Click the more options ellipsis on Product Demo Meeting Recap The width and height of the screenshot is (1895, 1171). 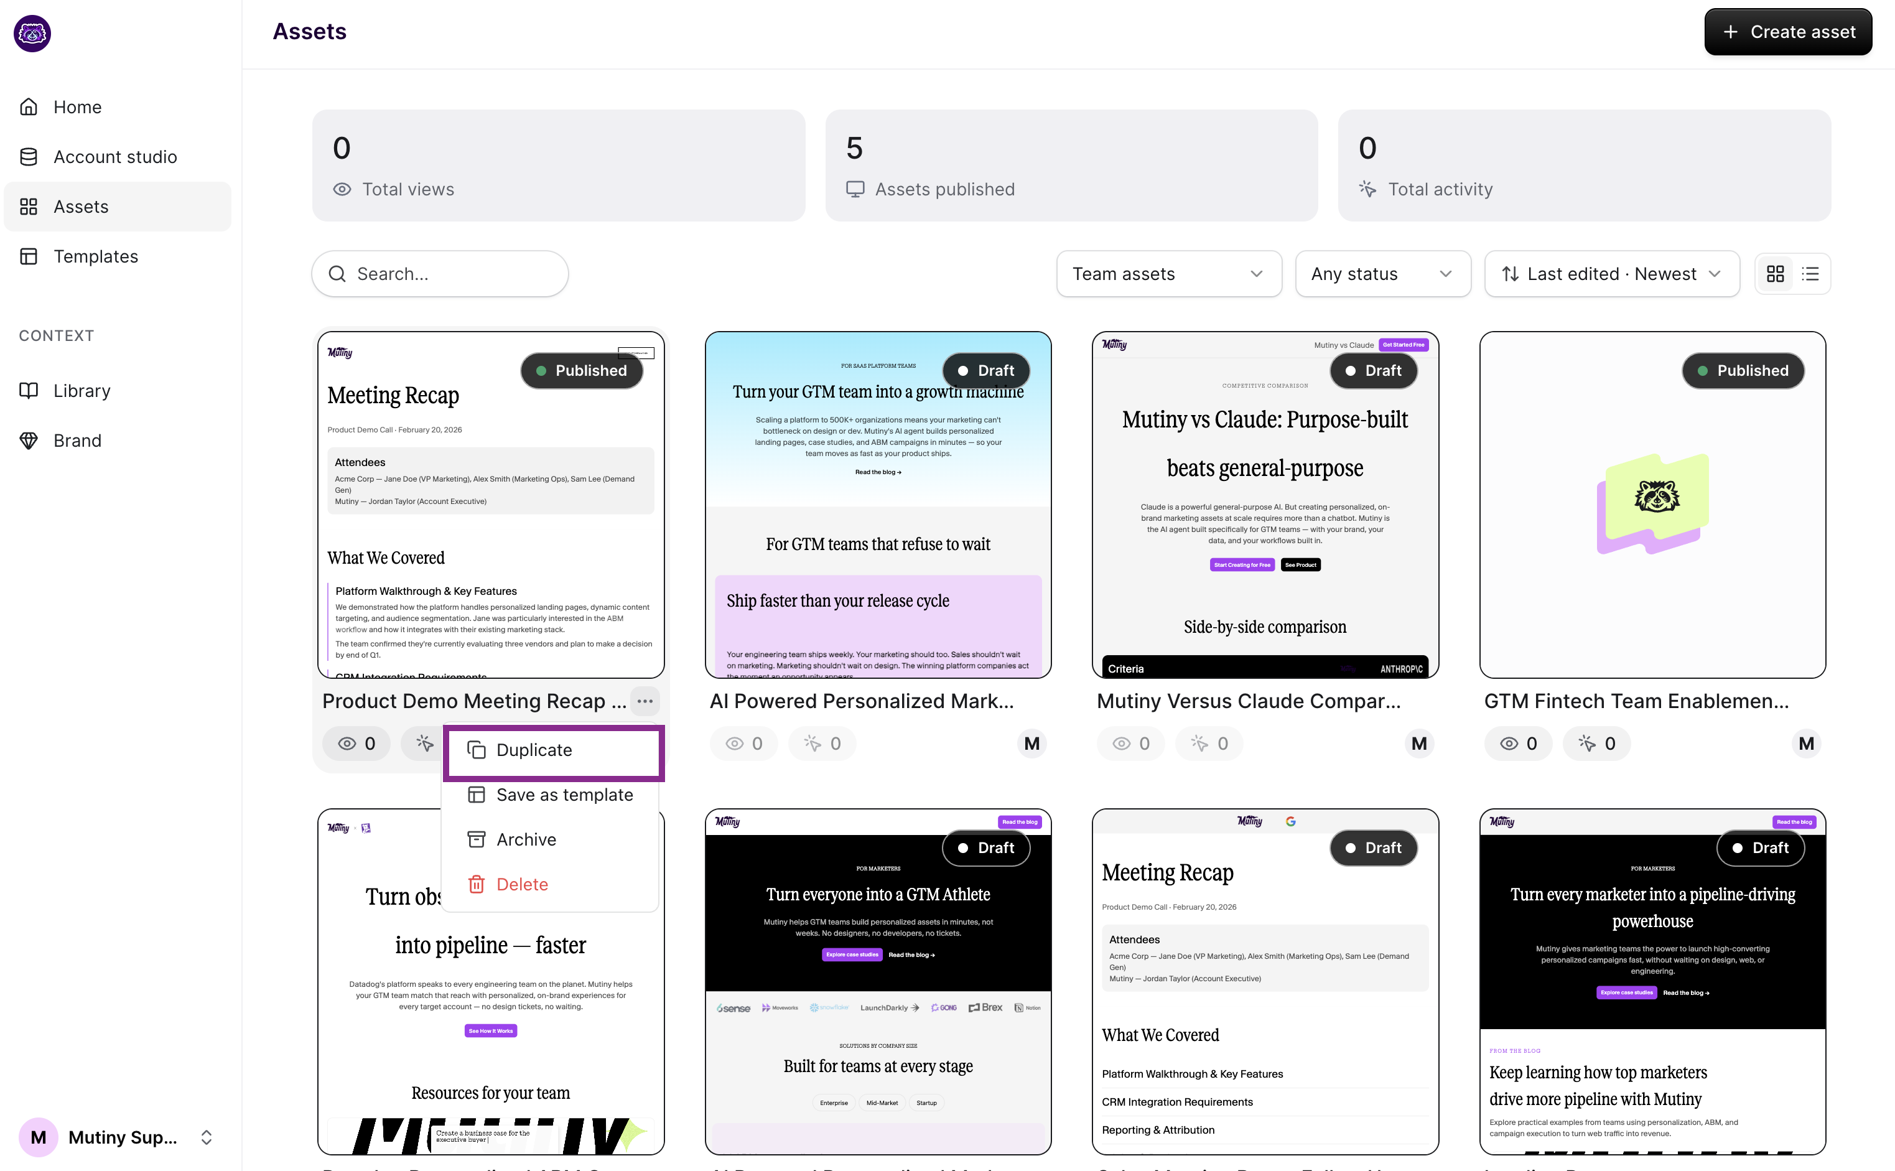(645, 701)
